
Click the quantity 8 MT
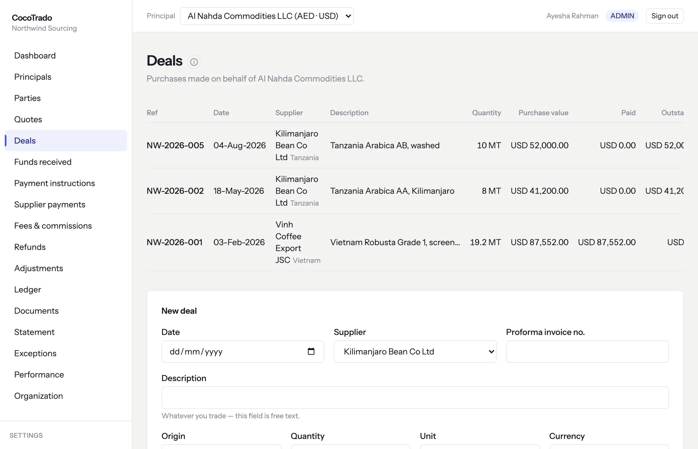(491, 191)
